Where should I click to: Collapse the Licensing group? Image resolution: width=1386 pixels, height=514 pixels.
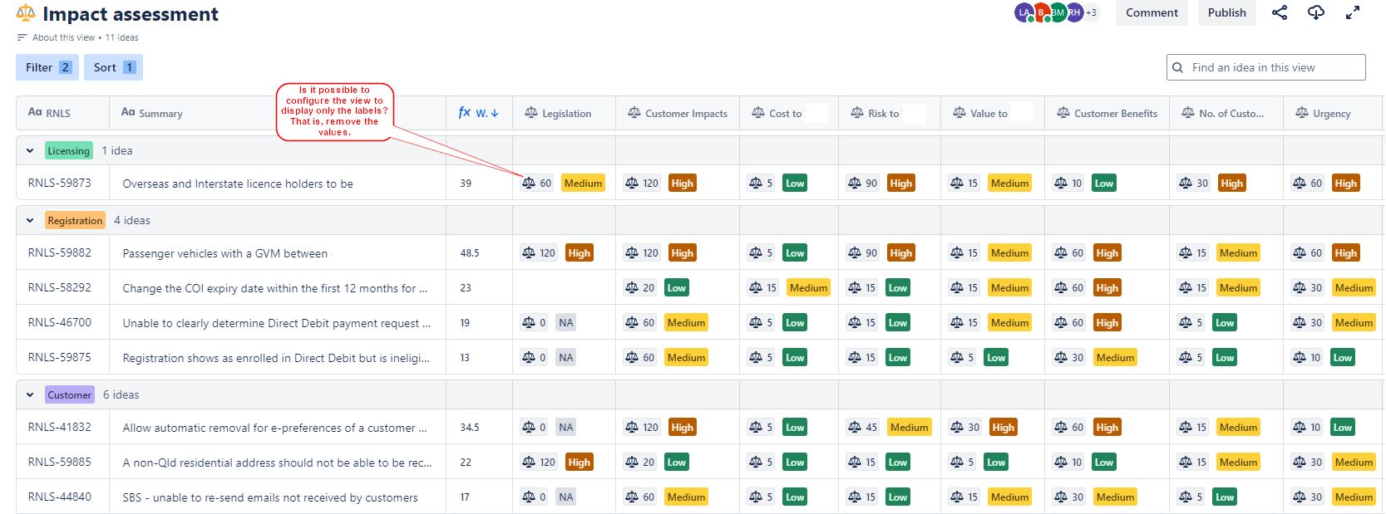[x=30, y=151]
